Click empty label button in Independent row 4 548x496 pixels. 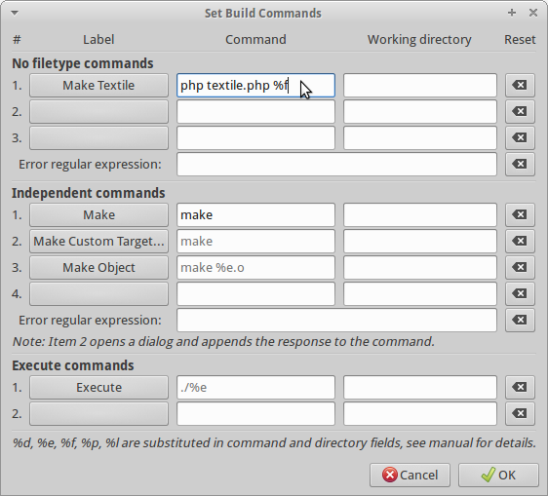98,293
